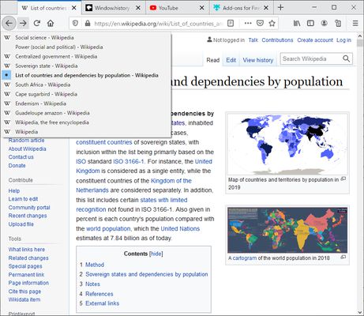Toggle Reader View icon in address bar

point(231,24)
